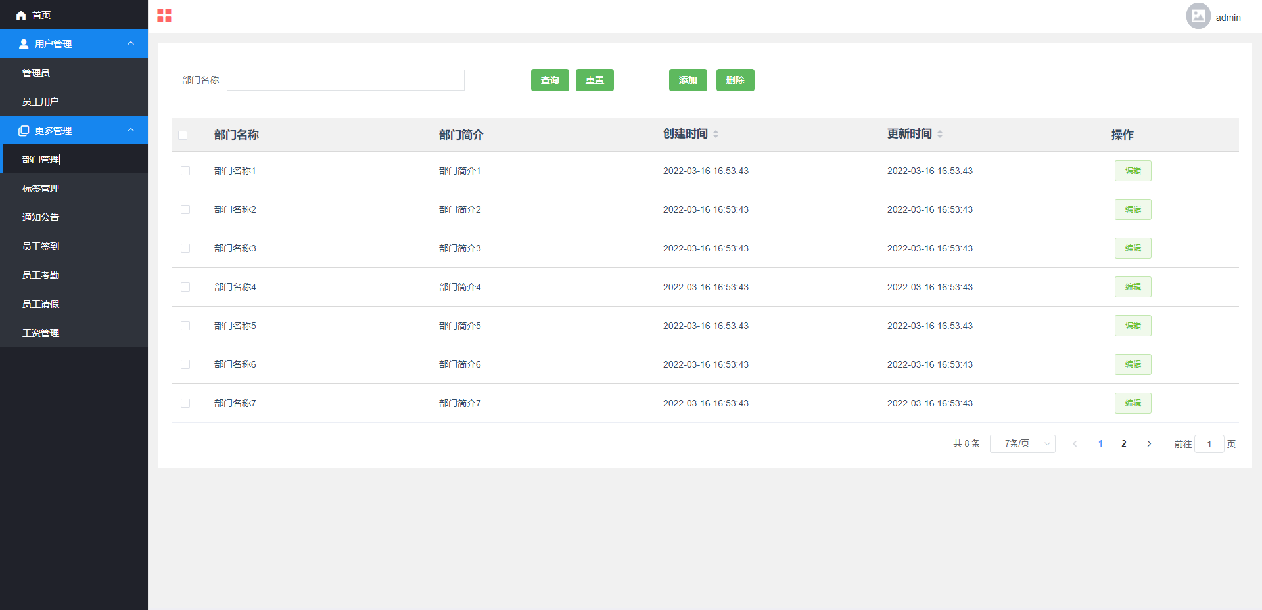Image resolution: width=1262 pixels, height=610 pixels.
Task: Select the checkbox for 部门名称5 row
Action: pos(185,326)
